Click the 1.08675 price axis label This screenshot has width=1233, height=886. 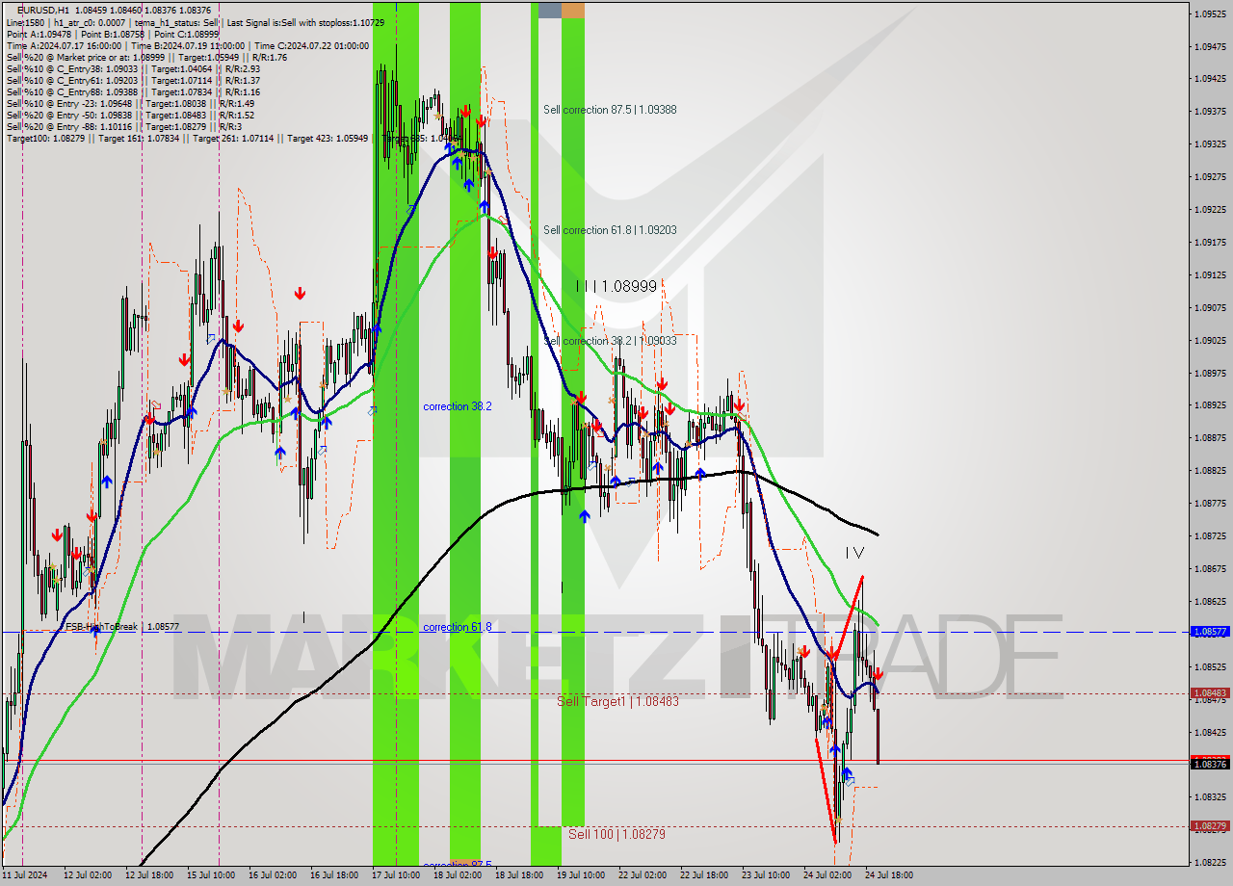(x=1210, y=568)
